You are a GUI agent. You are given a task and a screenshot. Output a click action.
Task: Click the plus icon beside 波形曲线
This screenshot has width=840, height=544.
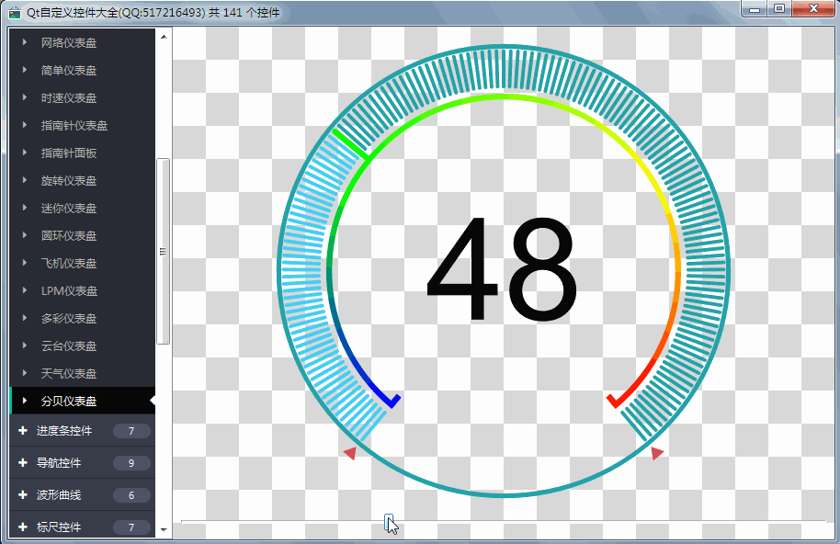click(22, 495)
